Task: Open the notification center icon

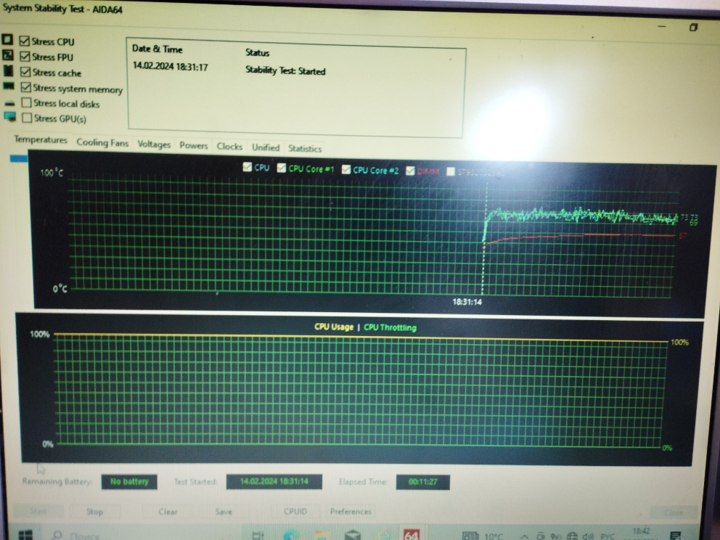Action: click(x=675, y=536)
